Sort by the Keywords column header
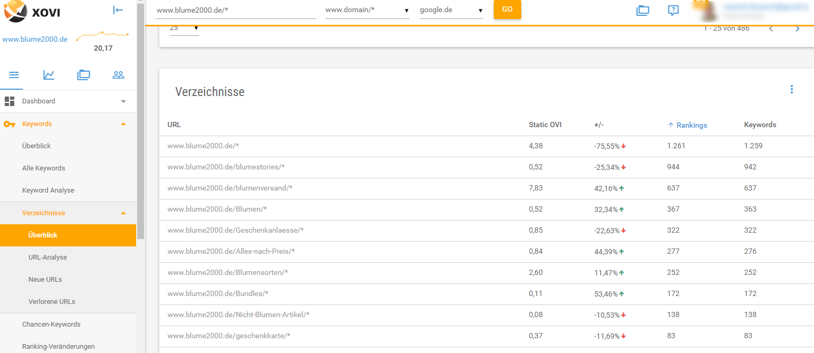The image size is (814, 353). point(760,125)
